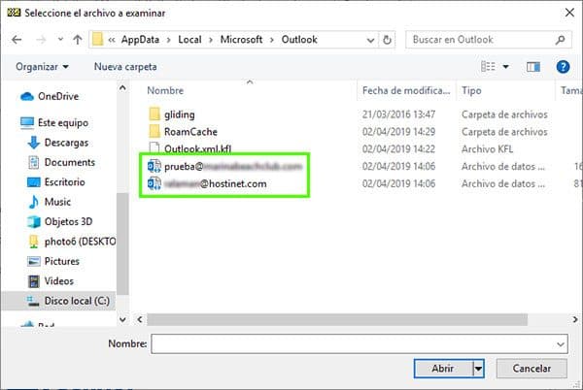Viewport: 583px width, 390px height.
Task: Refresh the Outlook folder listing
Action: click(x=388, y=41)
